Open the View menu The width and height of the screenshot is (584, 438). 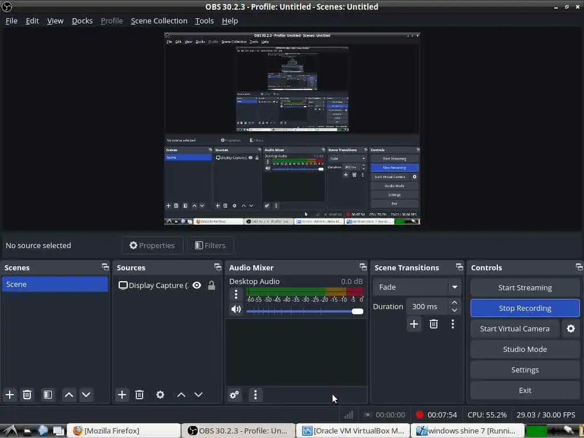[55, 21]
